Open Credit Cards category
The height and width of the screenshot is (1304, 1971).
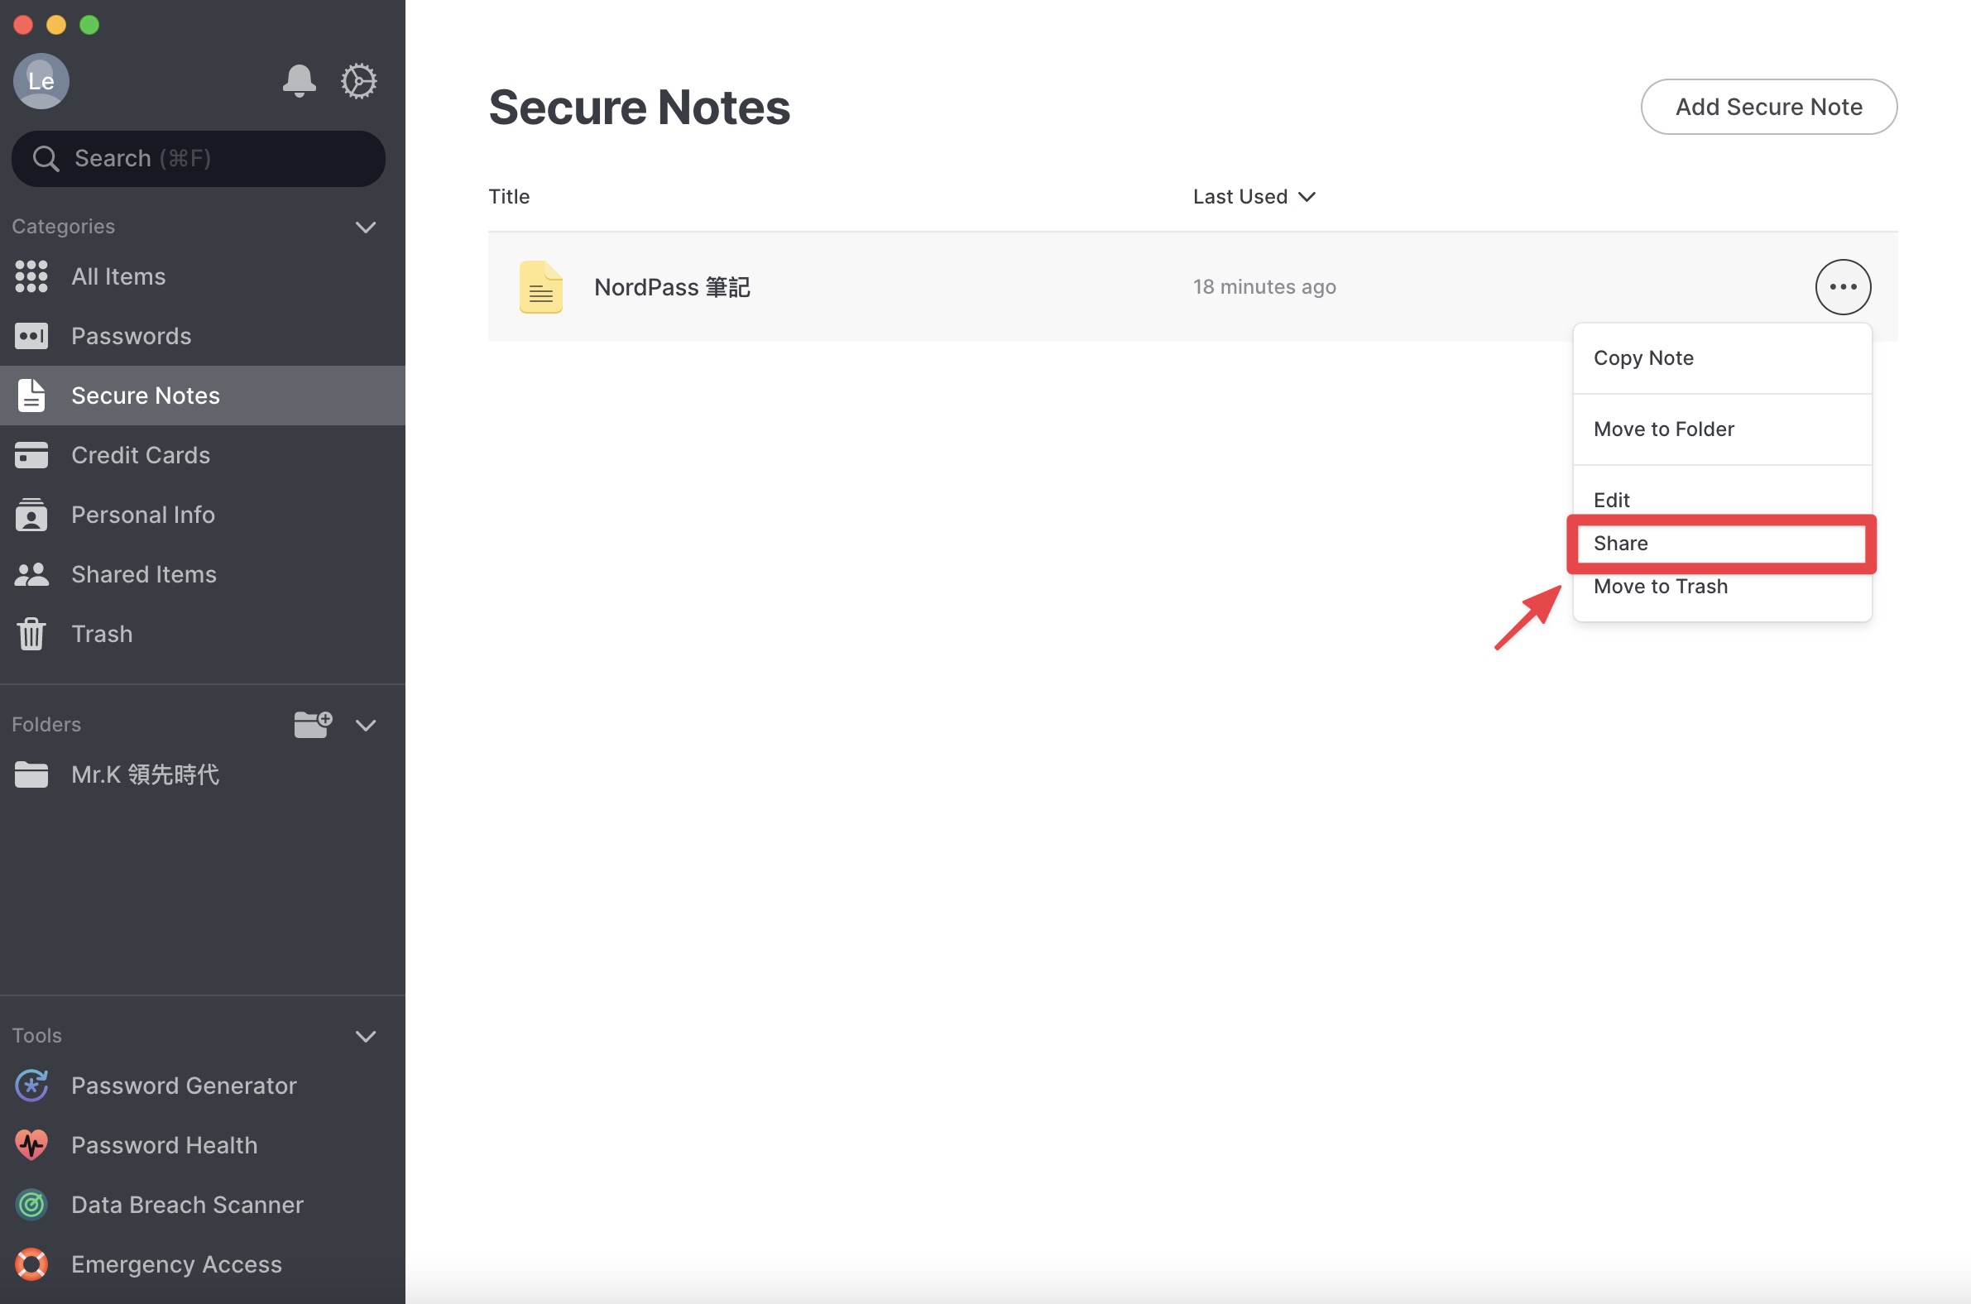tap(203, 455)
